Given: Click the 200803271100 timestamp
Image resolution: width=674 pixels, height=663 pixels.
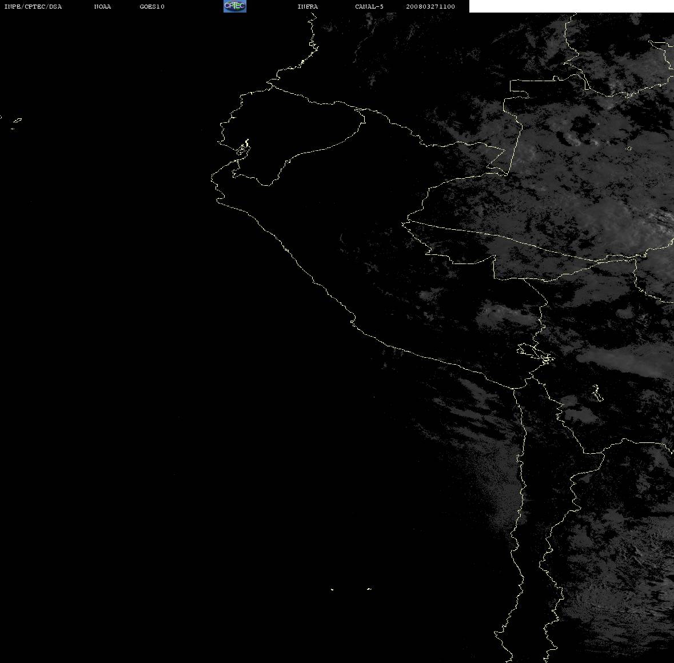Looking at the screenshot, I should [x=430, y=6].
